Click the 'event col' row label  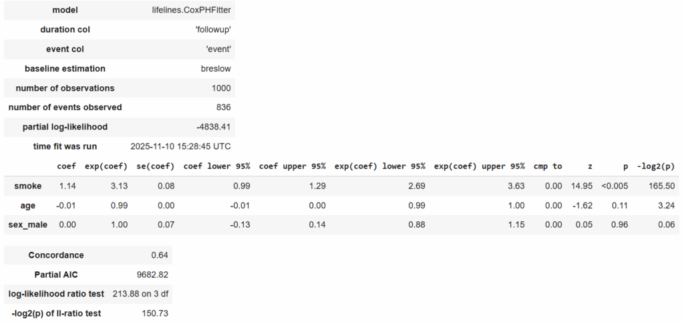click(x=65, y=49)
